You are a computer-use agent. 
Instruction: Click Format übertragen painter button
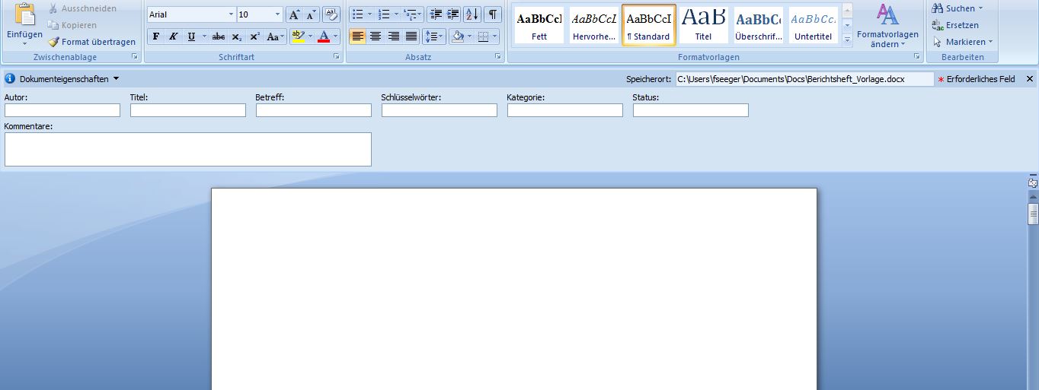click(91, 42)
